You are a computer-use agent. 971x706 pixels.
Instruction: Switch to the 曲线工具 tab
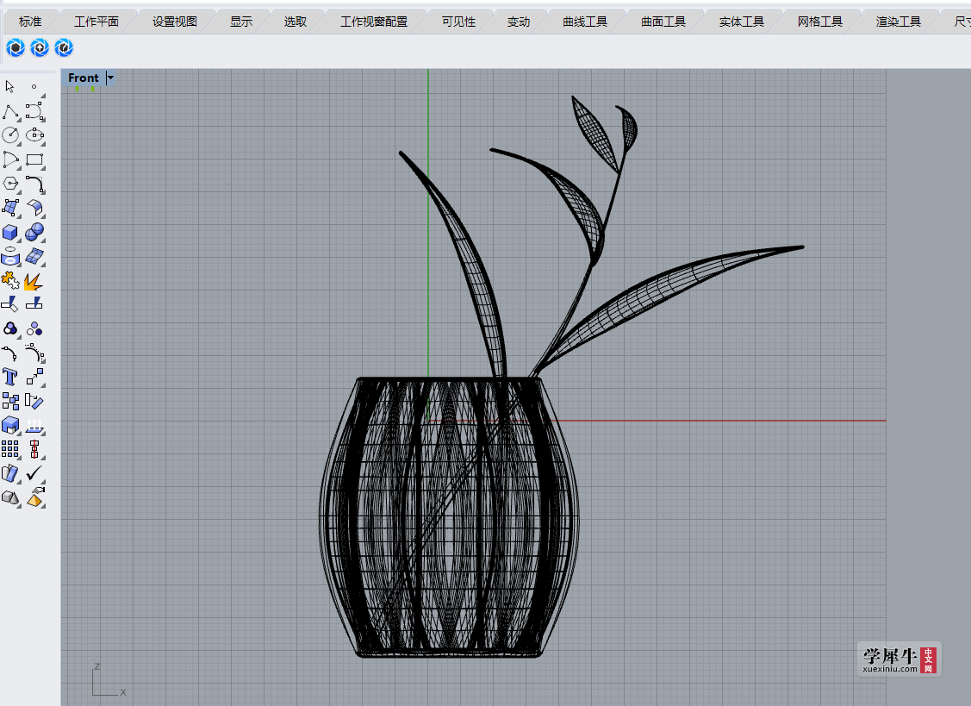click(x=585, y=22)
